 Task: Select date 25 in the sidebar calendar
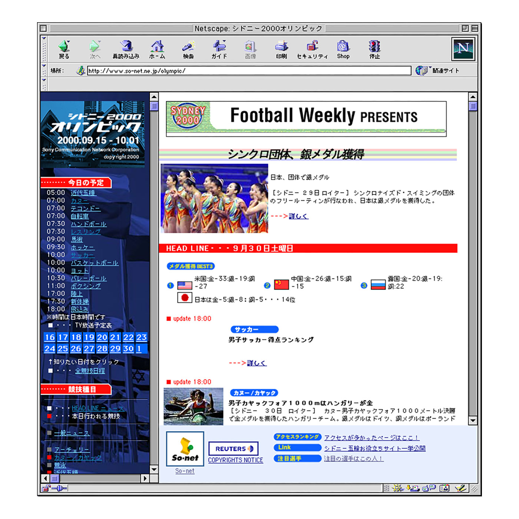tap(63, 349)
